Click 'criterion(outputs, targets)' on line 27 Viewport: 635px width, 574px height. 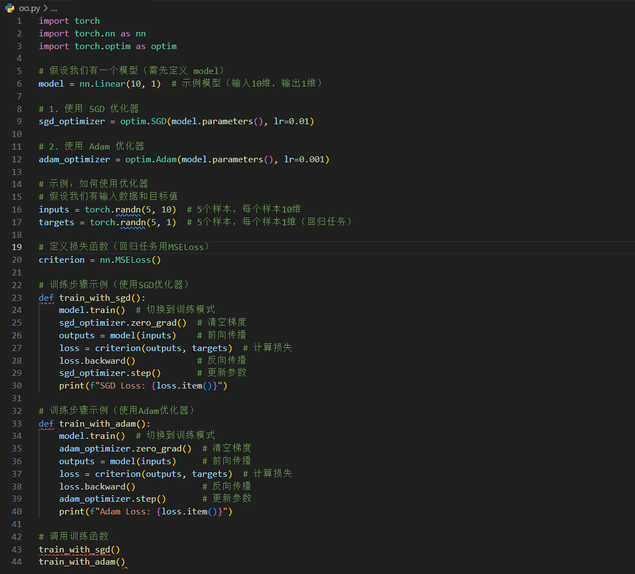[x=164, y=348]
